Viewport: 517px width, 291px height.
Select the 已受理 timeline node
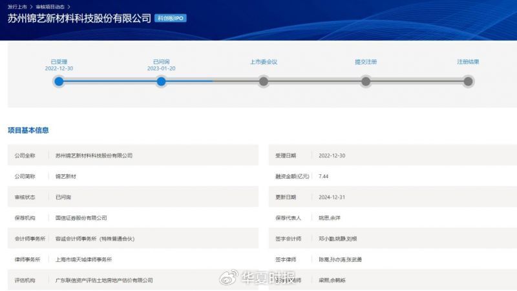point(59,81)
